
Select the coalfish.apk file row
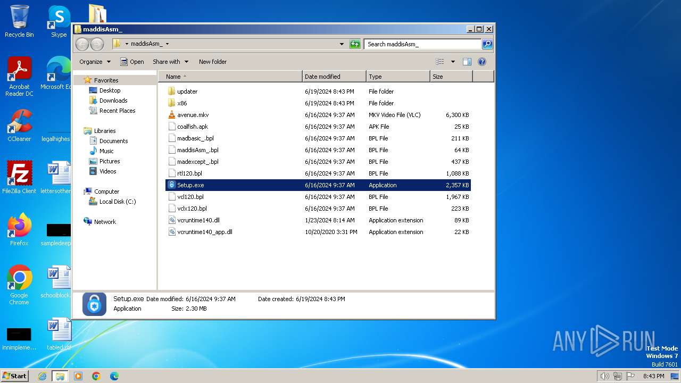pyautogui.click(x=318, y=127)
